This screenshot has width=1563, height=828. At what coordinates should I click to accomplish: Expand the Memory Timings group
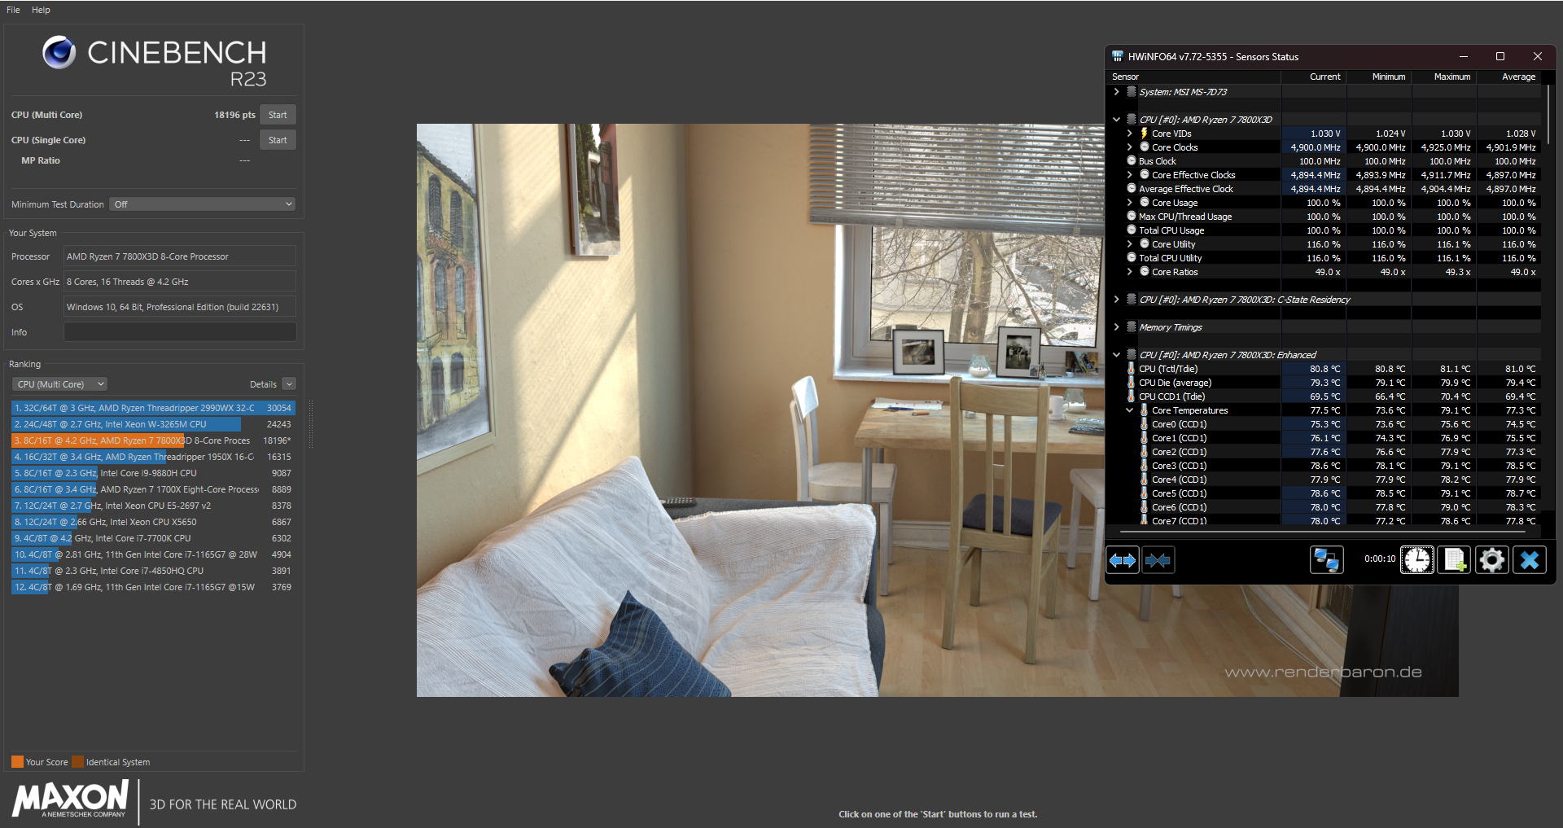coord(1117,327)
